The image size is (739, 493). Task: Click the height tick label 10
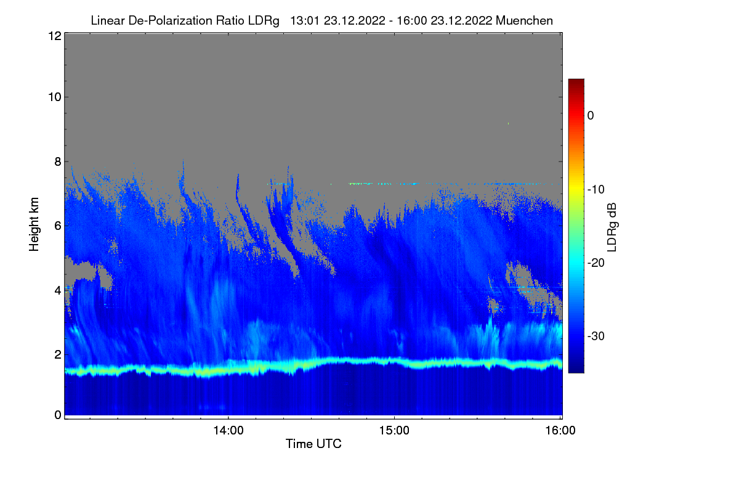[x=54, y=97]
